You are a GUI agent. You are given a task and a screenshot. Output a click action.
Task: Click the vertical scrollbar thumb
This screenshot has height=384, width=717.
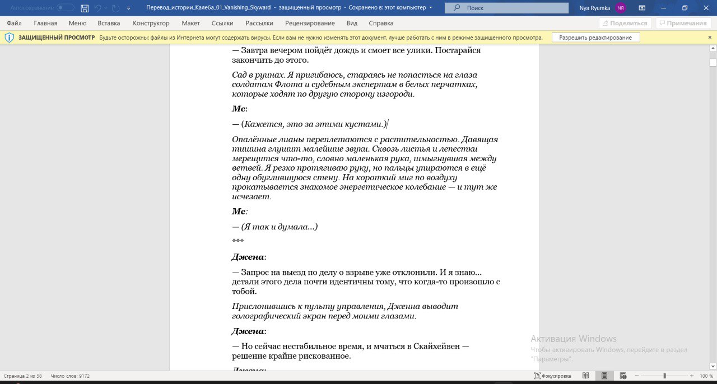coord(713,62)
